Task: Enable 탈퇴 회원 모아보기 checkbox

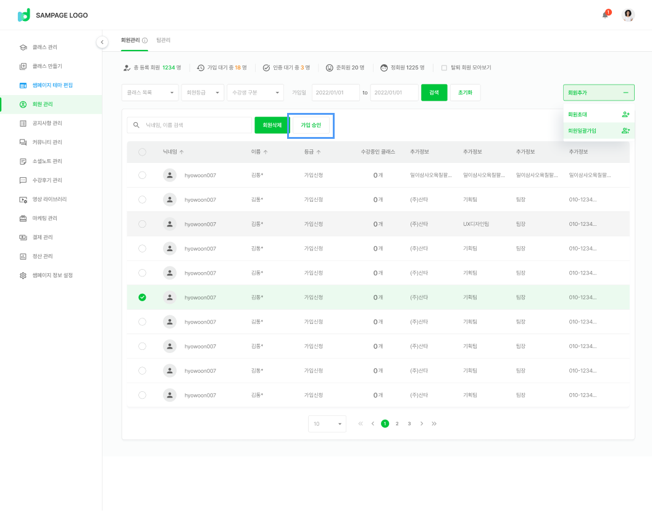Action: tap(444, 68)
